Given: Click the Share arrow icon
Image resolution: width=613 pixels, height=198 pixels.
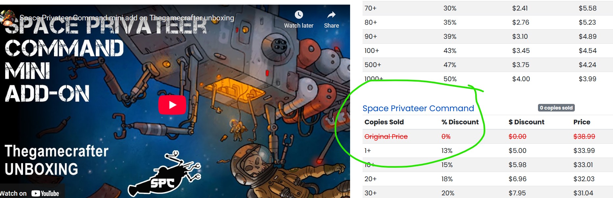Looking at the screenshot, I should click(x=331, y=15).
